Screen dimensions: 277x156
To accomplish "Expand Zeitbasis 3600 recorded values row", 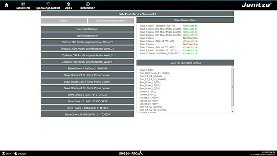I will pos(87,49).
